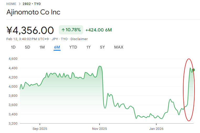Click the green endpoint dot on chart
The height and width of the screenshot is (133, 200).
[193, 70]
